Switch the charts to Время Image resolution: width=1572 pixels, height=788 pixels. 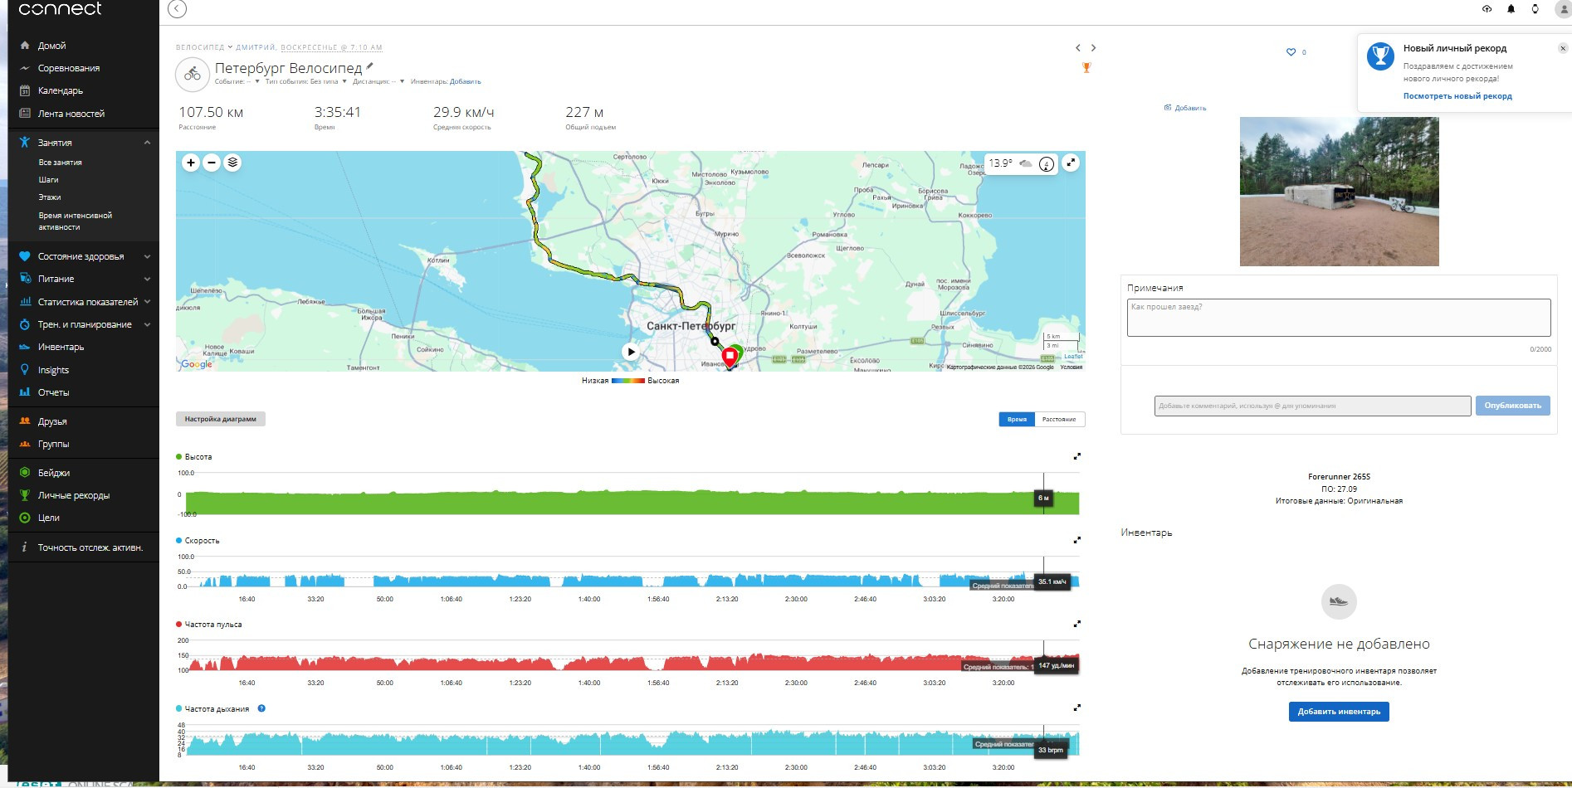(x=1017, y=420)
